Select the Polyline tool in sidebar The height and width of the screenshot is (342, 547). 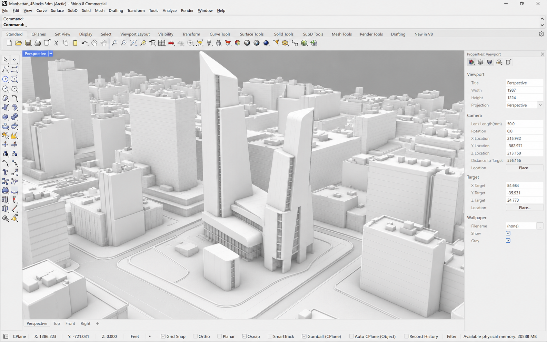(x=5, y=70)
